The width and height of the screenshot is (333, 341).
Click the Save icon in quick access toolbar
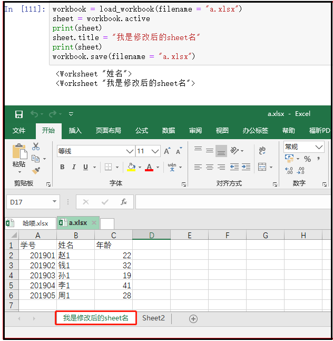[x=19, y=114]
